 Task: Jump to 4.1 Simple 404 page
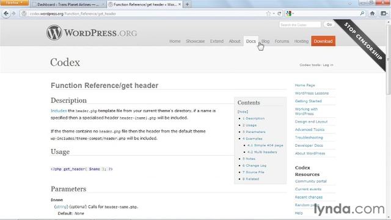[x=265, y=145]
